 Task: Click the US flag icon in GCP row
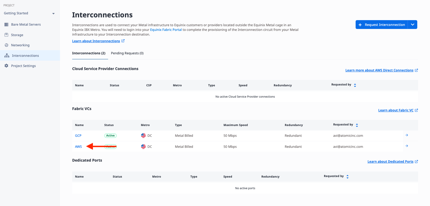tap(143, 136)
